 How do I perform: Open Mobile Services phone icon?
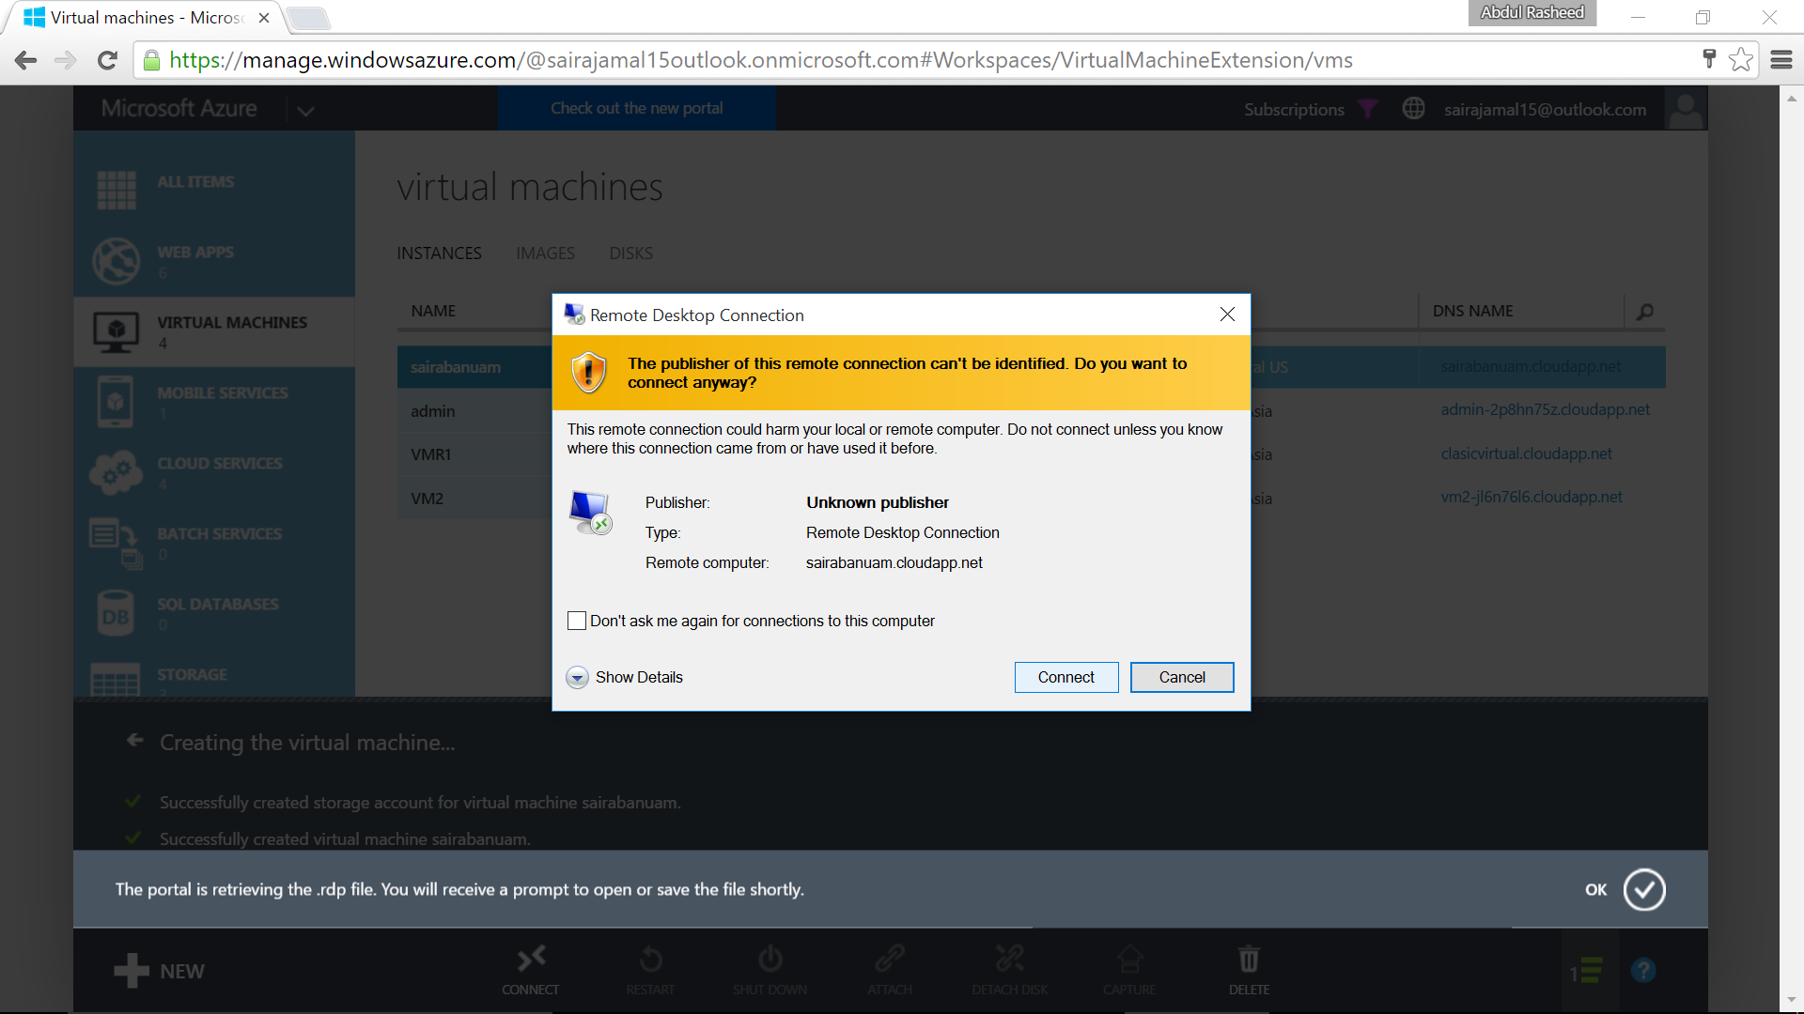[x=116, y=402]
